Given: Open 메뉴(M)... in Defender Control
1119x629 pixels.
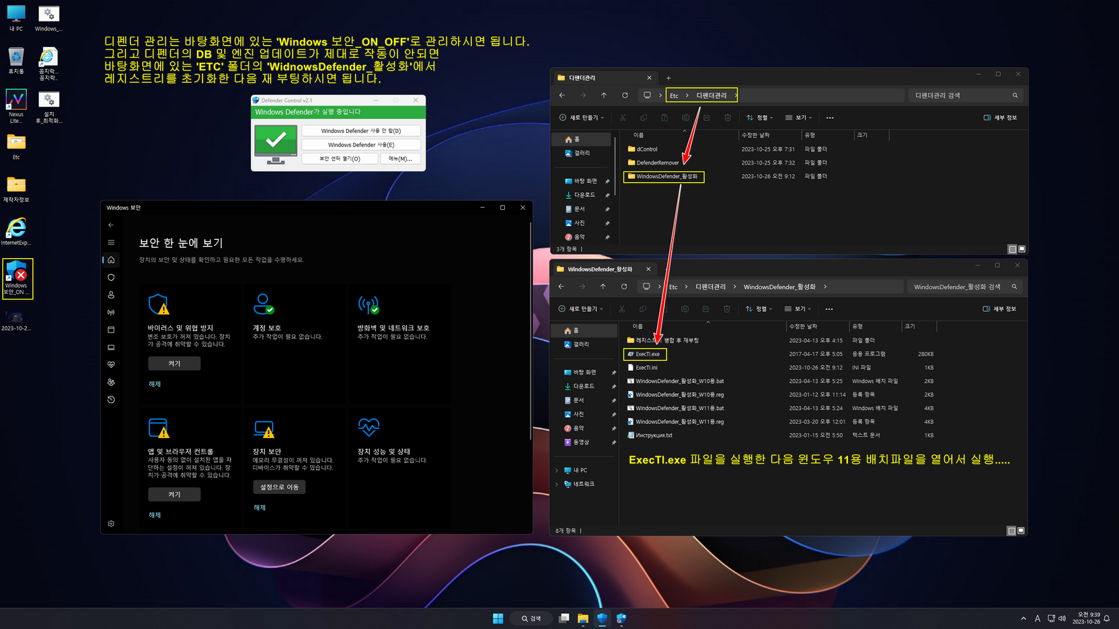Looking at the screenshot, I should pyautogui.click(x=400, y=159).
